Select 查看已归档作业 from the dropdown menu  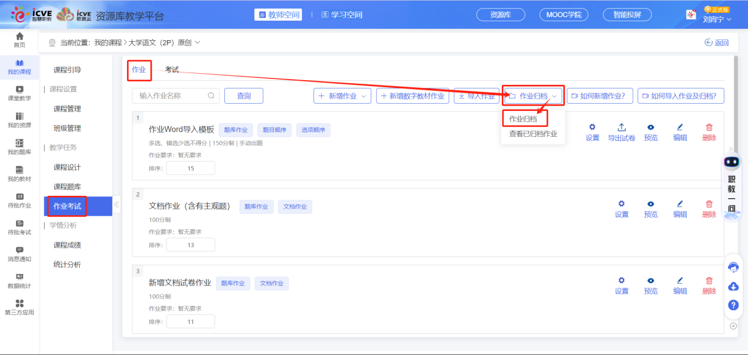533,134
